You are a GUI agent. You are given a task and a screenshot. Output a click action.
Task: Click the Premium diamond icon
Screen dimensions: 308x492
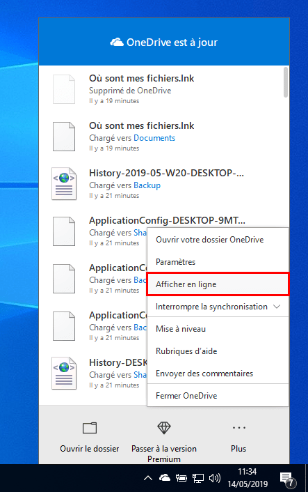163,428
